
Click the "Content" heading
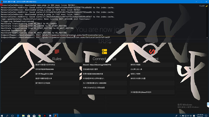[x=152, y=59]
